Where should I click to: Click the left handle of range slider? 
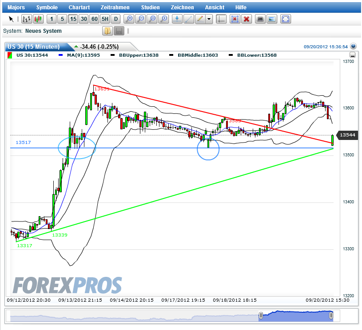point(261,315)
